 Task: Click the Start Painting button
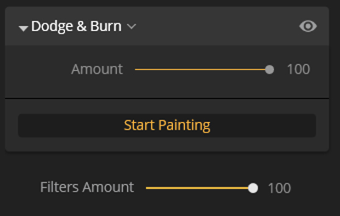click(x=167, y=126)
